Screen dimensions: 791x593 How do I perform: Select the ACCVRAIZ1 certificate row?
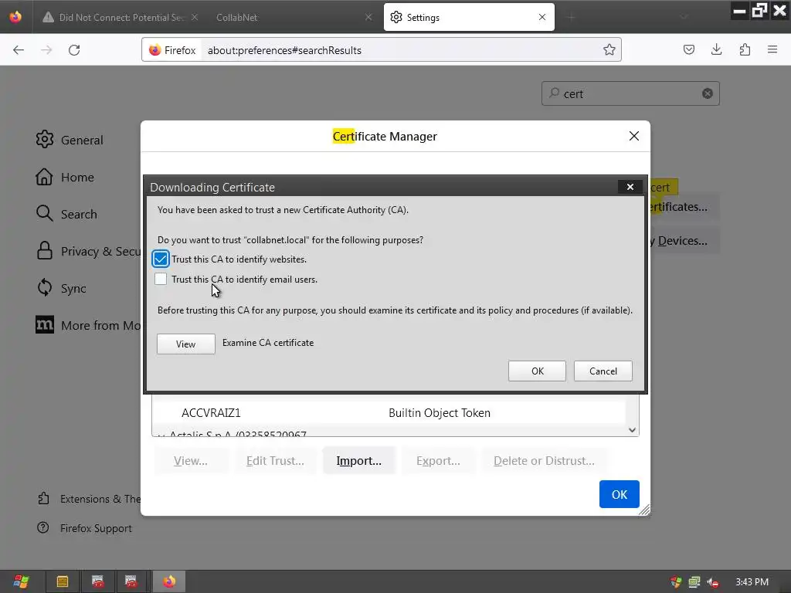click(389, 413)
